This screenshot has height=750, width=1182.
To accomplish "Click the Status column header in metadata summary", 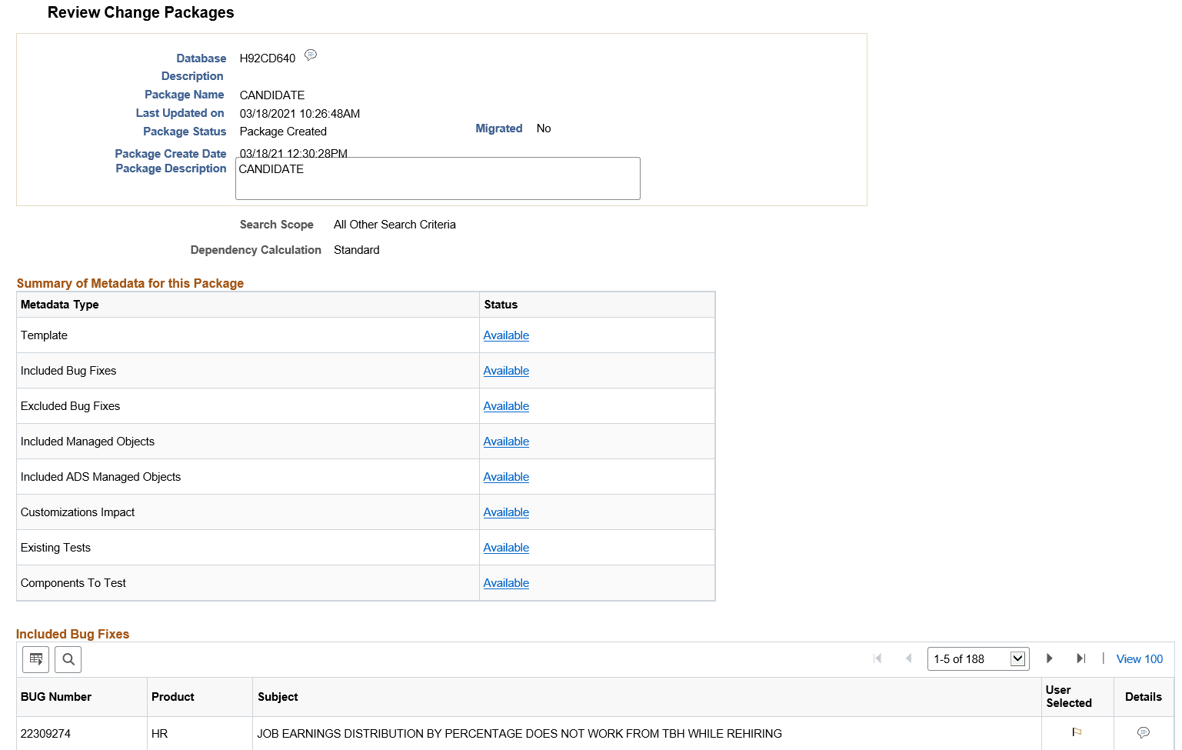I will [501, 305].
